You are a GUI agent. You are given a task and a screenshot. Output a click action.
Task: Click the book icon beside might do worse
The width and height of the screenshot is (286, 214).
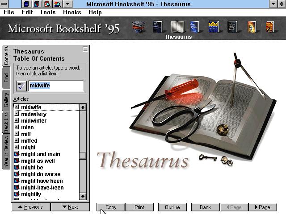click(17, 174)
